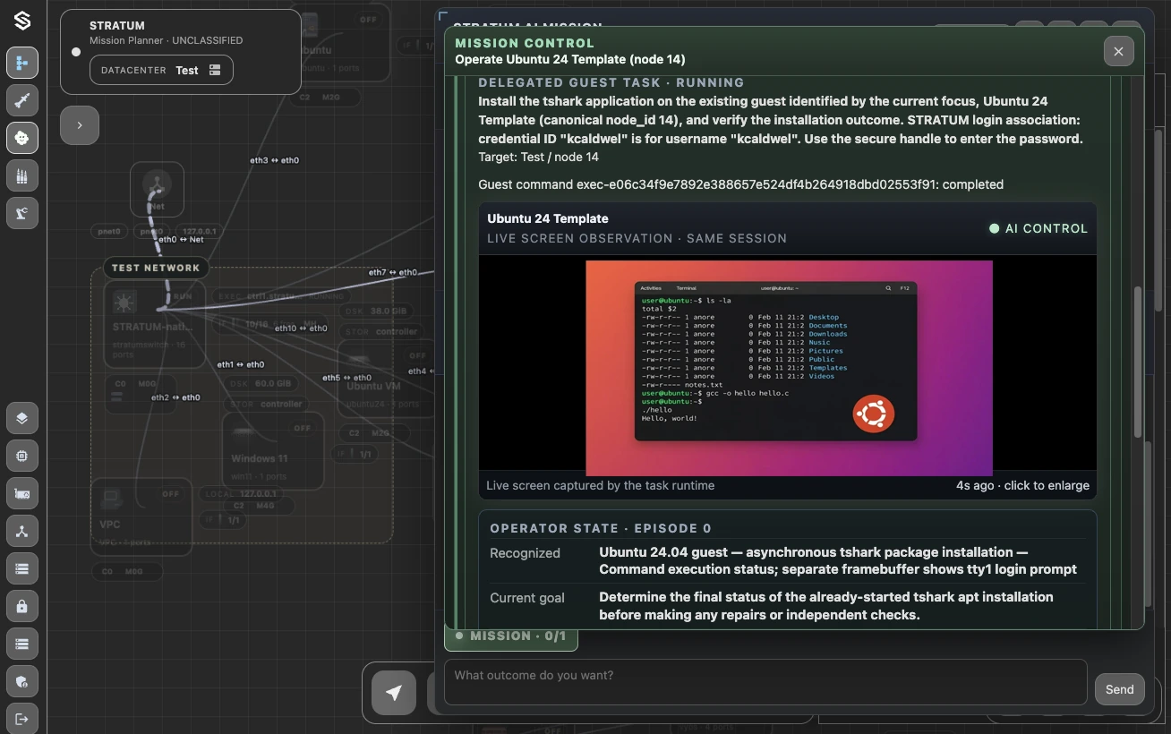1171x734 pixels.
Task: Click the "eth7 ↔ eth0" link label
Action: point(392,272)
